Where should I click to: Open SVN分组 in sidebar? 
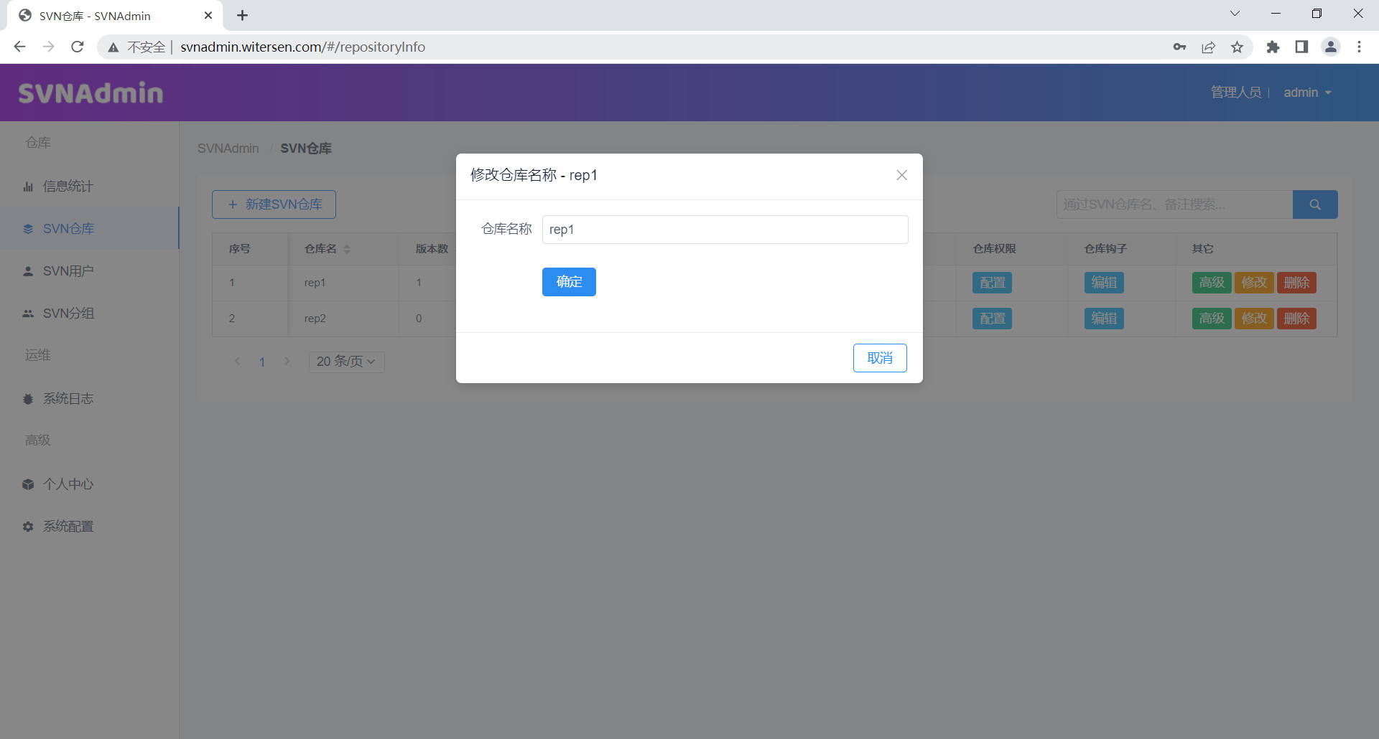[x=89, y=314]
